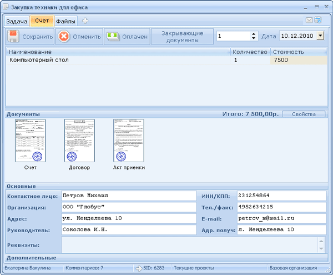The width and height of the screenshot is (333, 275).
Task: Add a new tab with plus icon
Action: 85,21
